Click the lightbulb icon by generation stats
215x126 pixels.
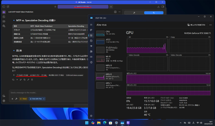click(14, 75)
